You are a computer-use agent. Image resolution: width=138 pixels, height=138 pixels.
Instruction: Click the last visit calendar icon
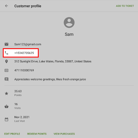(x=6, y=119)
